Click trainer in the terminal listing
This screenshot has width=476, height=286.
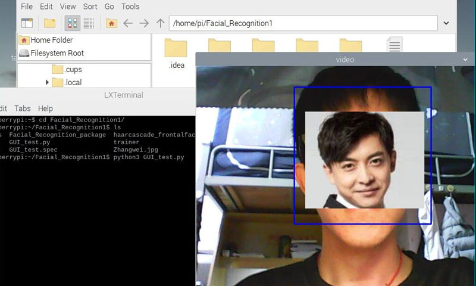(x=126, y=142)
